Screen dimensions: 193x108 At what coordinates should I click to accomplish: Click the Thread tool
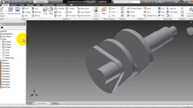70,8
